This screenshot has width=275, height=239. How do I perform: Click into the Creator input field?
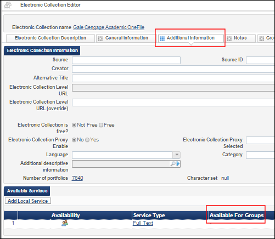pyautogui.click(x=173, y=69)
